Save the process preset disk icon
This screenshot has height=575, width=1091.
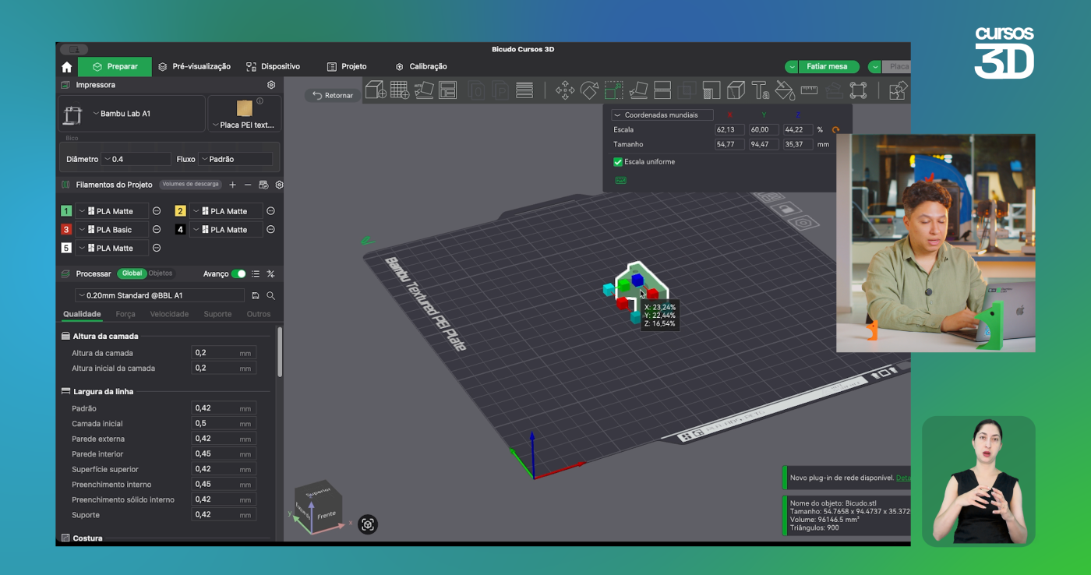pos(256,296)
